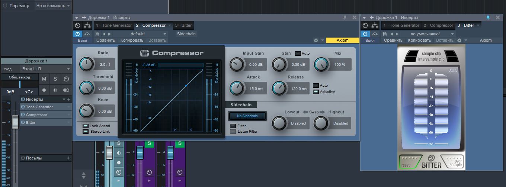Toggle channel mode linked-circles icon on Дорожка 1
Screen dimensions: 506x187
tap(66, 90)
